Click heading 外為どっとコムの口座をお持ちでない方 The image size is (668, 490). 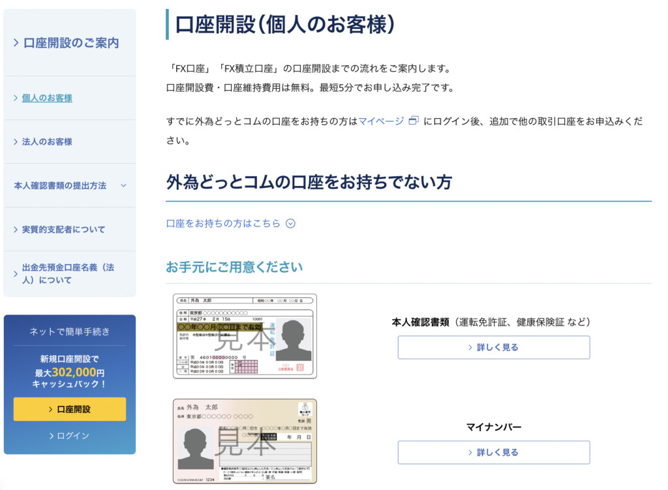[309, 183]
